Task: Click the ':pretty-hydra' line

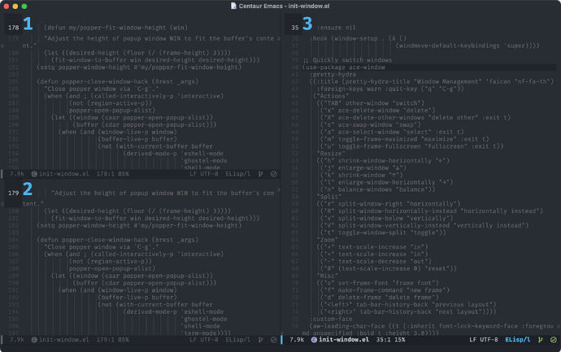Action: 333,75
